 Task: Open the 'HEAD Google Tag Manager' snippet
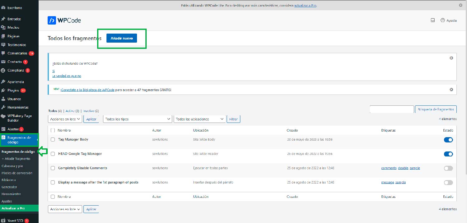tap(80, 154)
